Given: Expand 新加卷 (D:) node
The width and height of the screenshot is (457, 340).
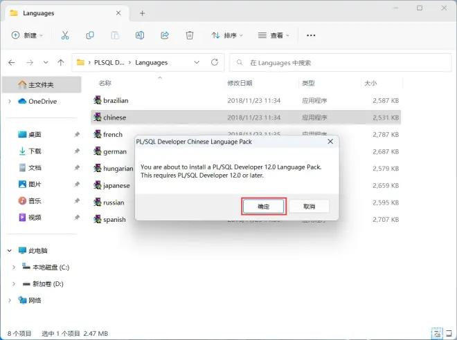Looking at the screenshot, I should coord(14,283).
